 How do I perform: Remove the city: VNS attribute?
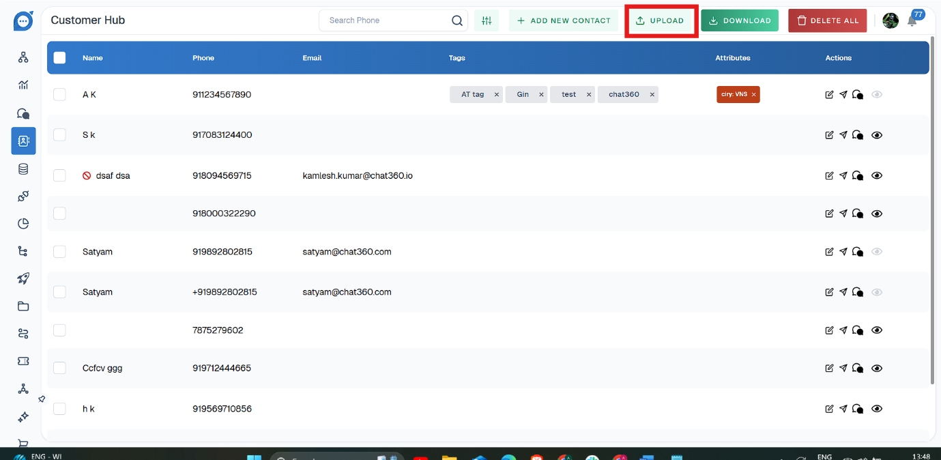coord(753,95)
